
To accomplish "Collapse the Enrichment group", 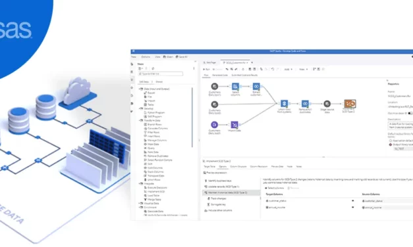I will coord(140,208).
